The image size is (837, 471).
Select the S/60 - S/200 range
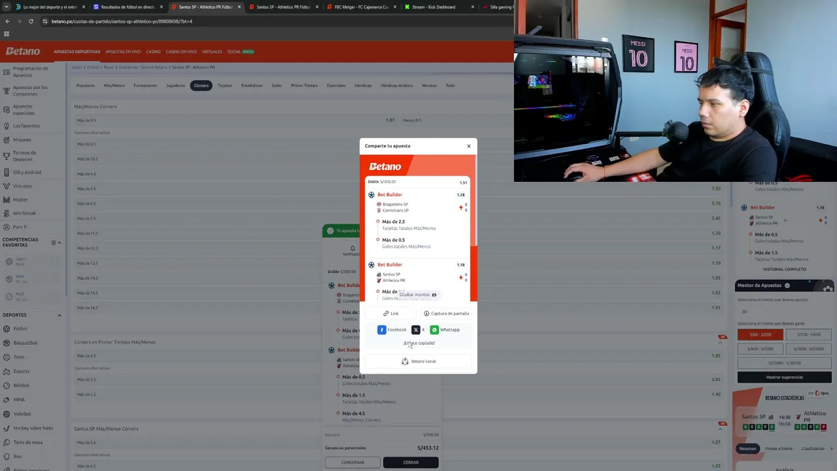point(760,334)
